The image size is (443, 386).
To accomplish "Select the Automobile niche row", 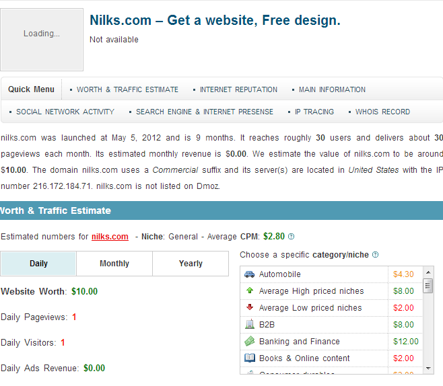I will point(331,274).
